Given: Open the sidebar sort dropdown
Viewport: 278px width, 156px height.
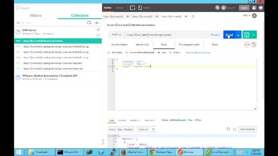Looking at the screenshot, I should pyautogui.click(x=97, y=23).
